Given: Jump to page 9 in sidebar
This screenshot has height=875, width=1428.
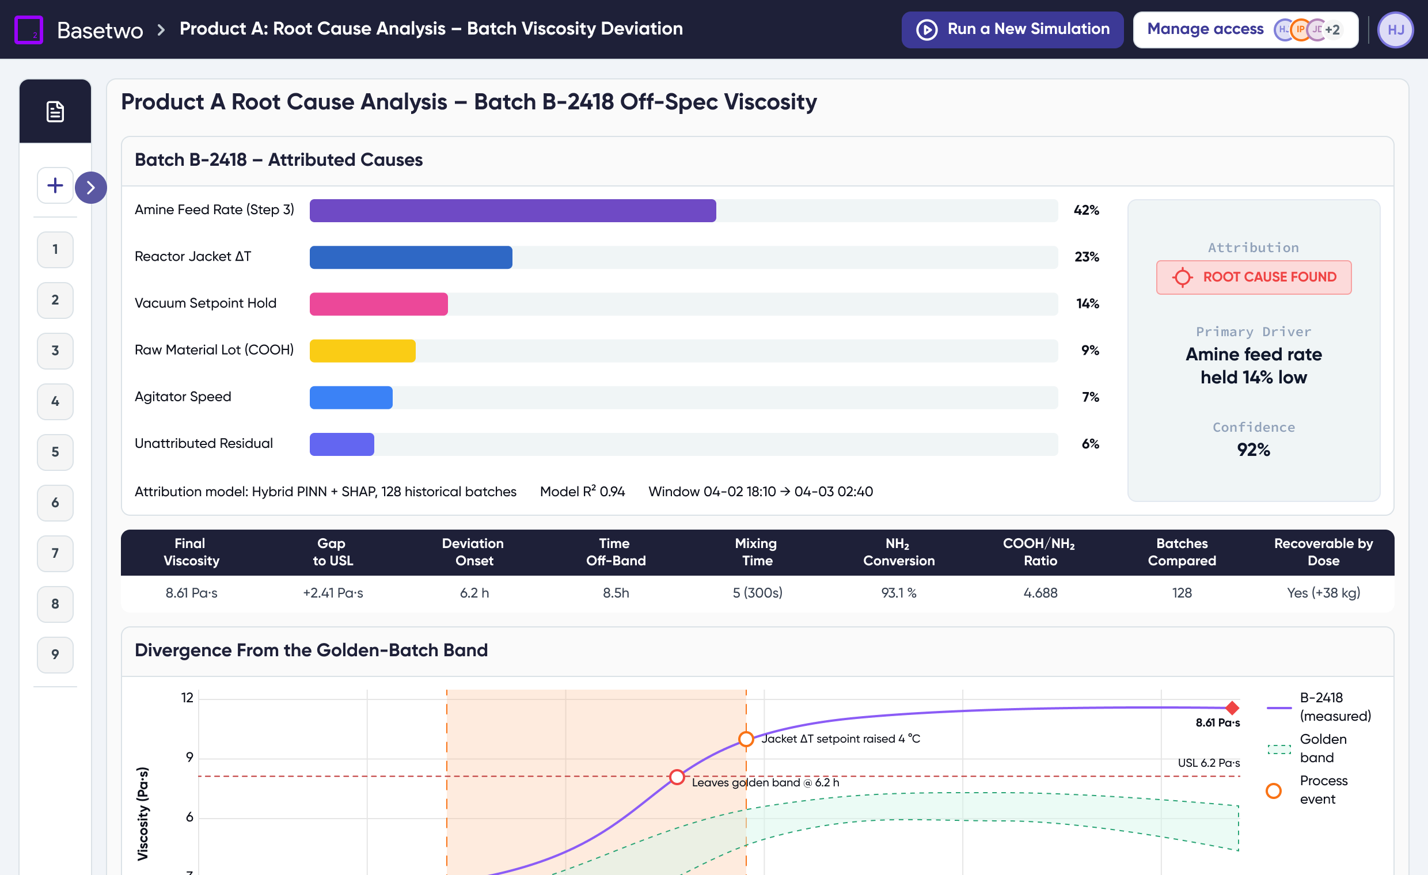Looking at the screenshot, I should pyautogui.click(x=55, y=655).
